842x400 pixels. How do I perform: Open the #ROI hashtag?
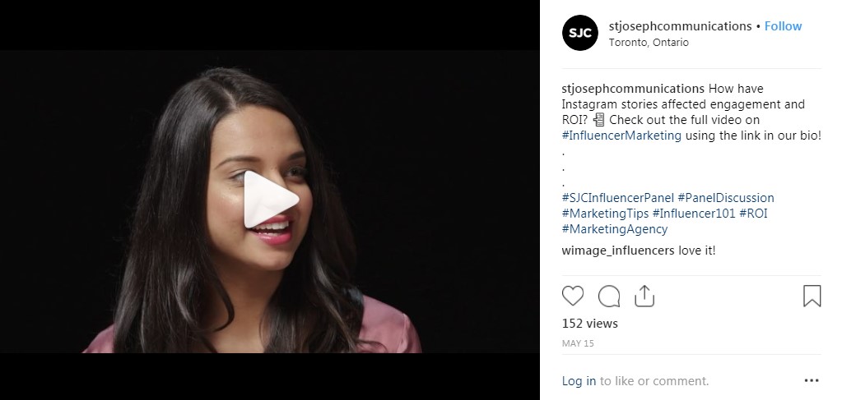[753, 214]
